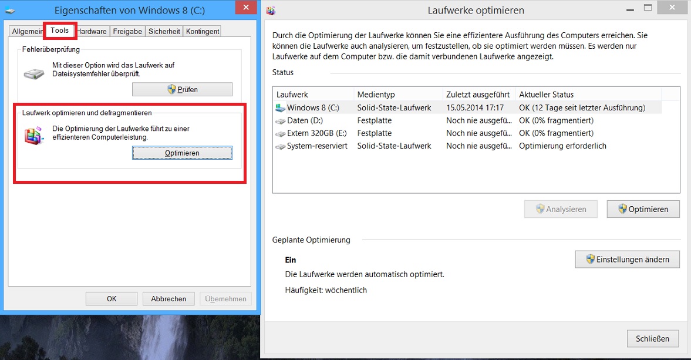
Task: Click the Extern 320GB (E:) drive icon
Action: pos(280,133)
